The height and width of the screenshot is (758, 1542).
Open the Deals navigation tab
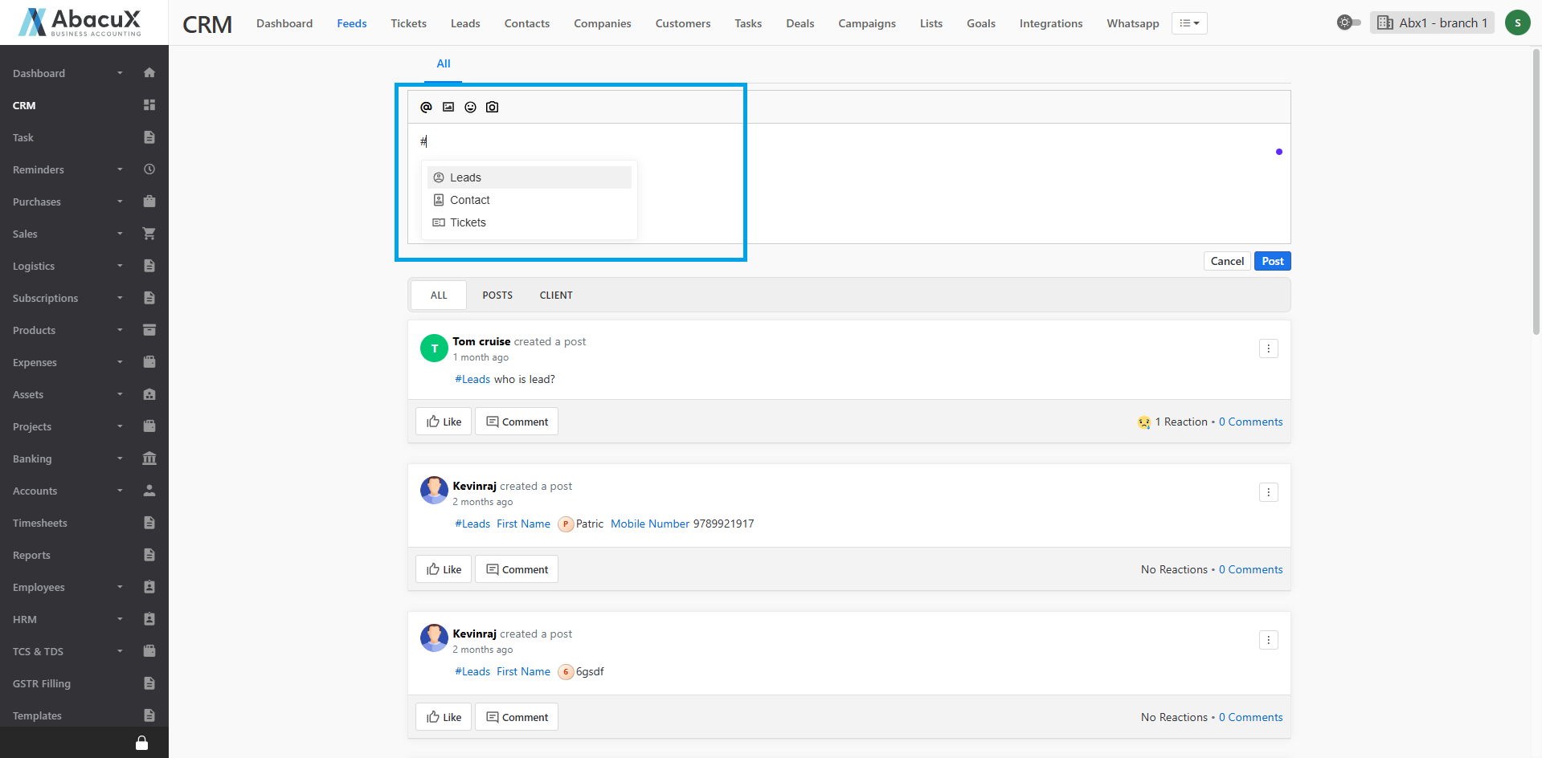800,23
